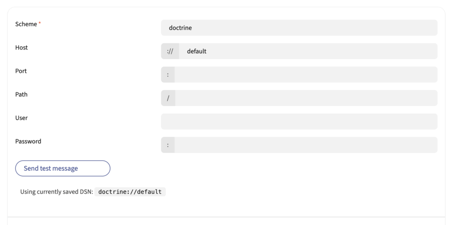
Task: Click the User field label
Action: [x=22, y=118]
